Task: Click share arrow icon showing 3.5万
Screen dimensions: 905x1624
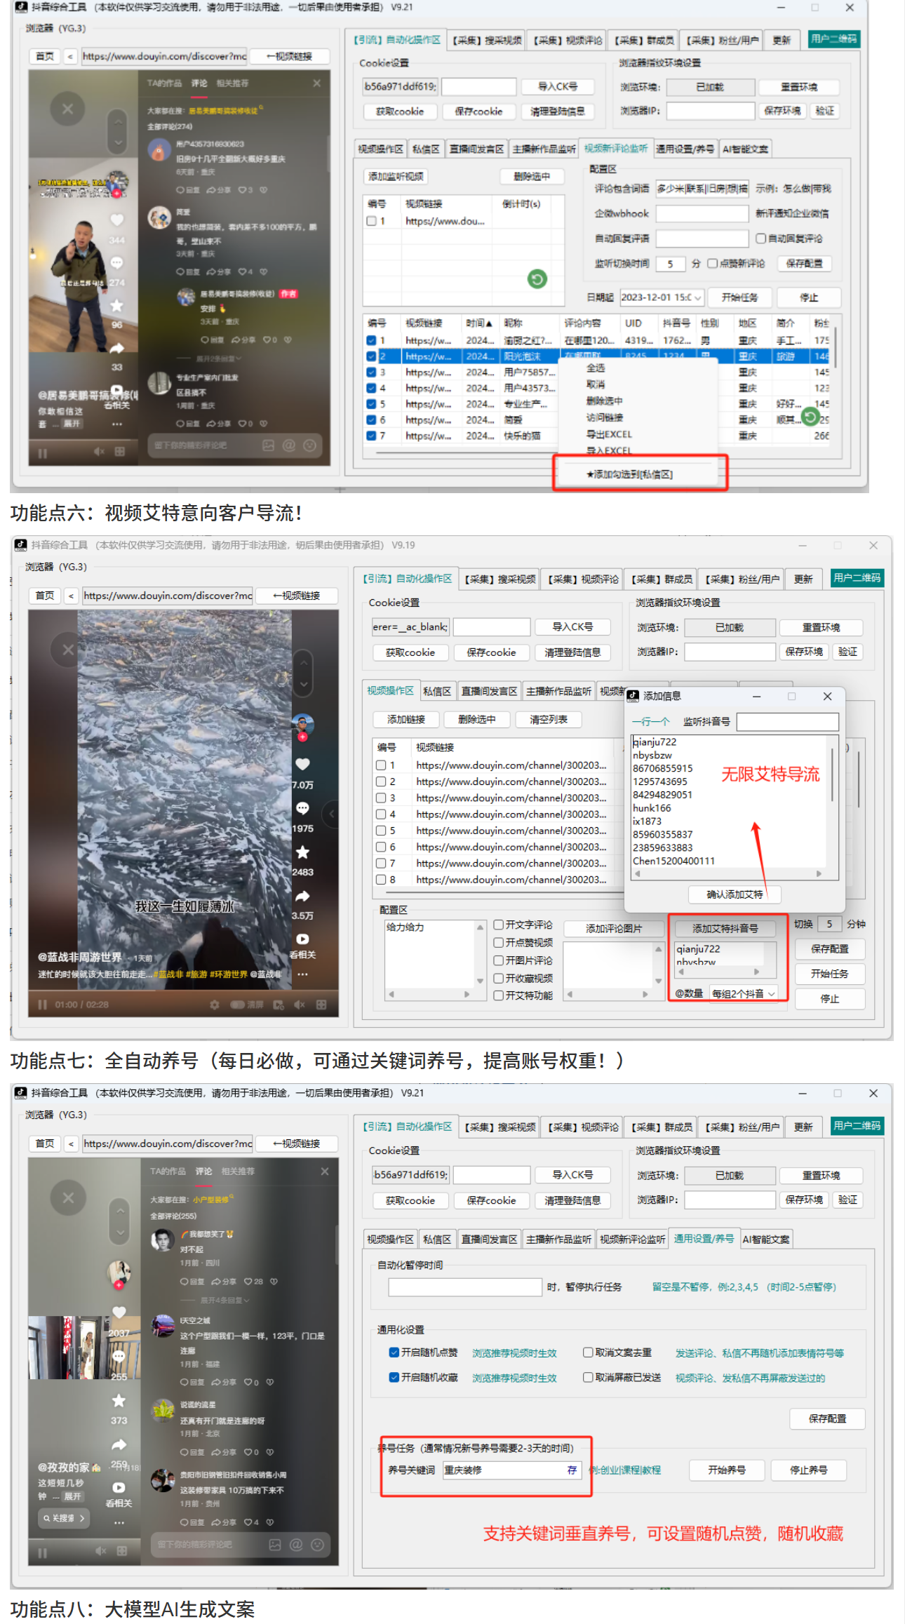Action: 302,896
